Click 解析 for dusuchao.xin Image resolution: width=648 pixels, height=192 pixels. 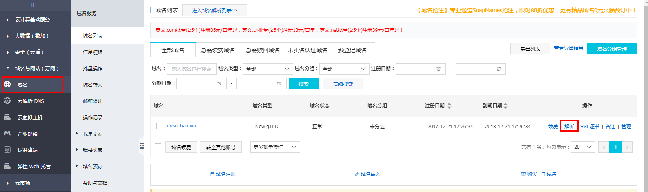point(569,127)
